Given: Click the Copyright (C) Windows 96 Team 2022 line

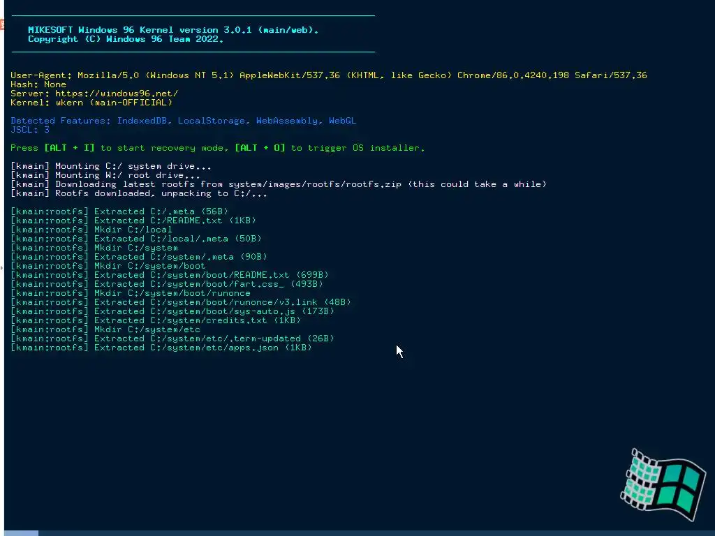Looking at the screenshot, I should pos(126,39).
